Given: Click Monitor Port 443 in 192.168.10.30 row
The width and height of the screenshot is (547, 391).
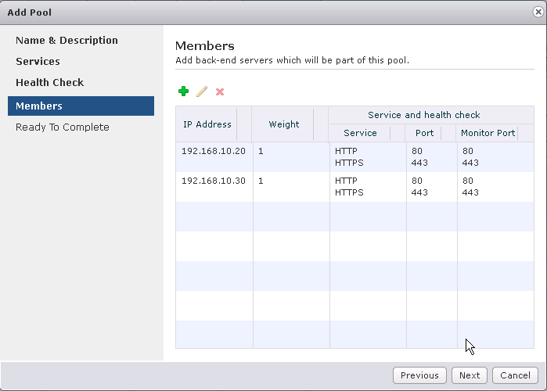Looking at the screenshot, I should tap(470, 192).
